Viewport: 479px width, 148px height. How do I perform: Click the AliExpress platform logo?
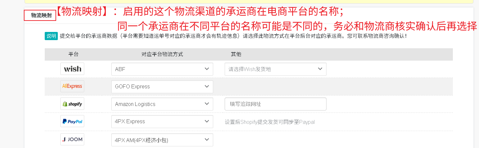coord(72,86)
